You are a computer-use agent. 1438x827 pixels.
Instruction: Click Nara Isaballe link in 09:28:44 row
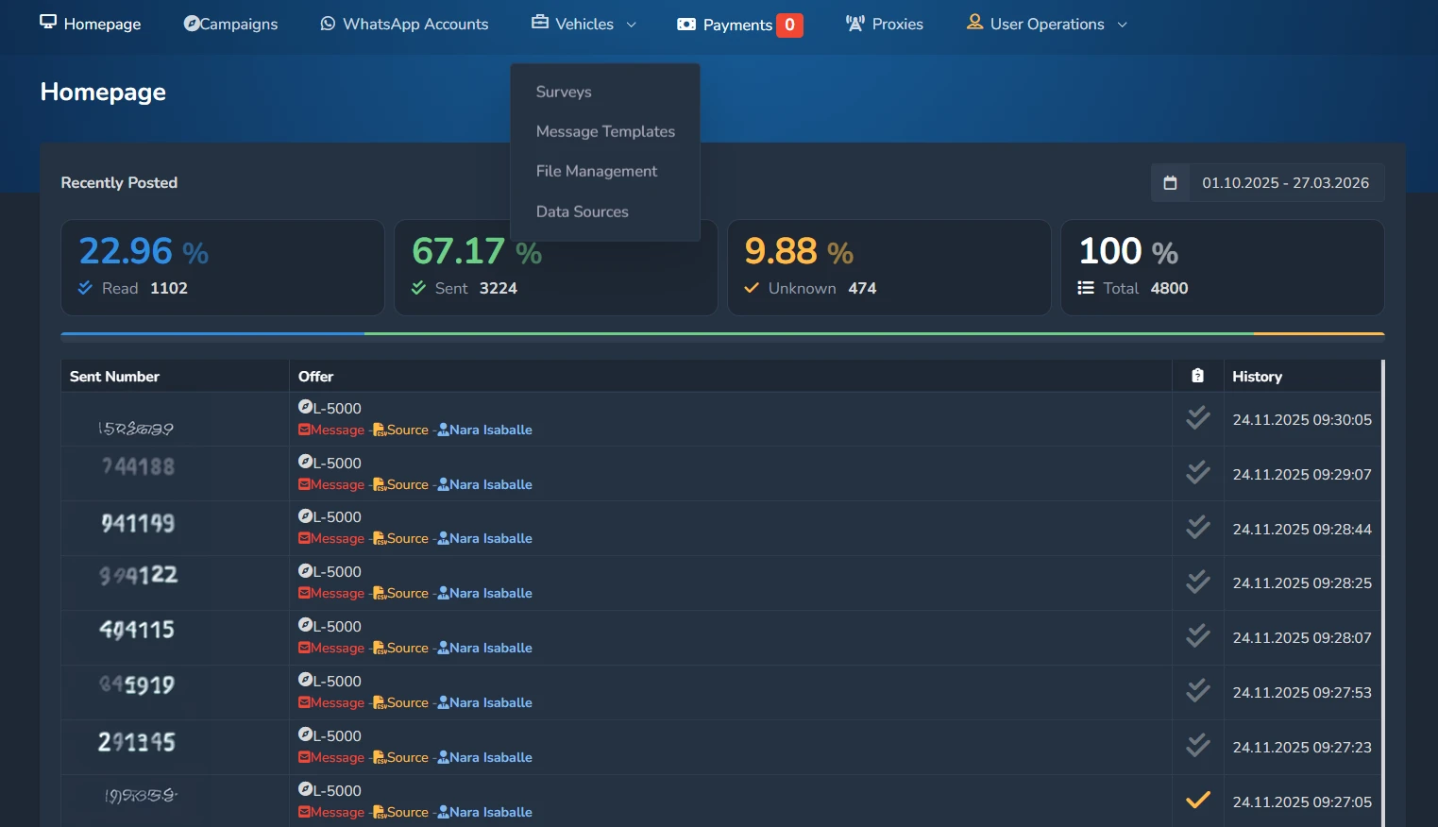tap(490, 539)
